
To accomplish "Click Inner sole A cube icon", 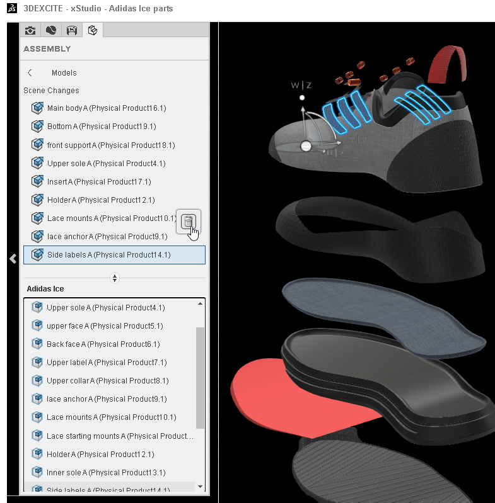I will click(37, 472).
